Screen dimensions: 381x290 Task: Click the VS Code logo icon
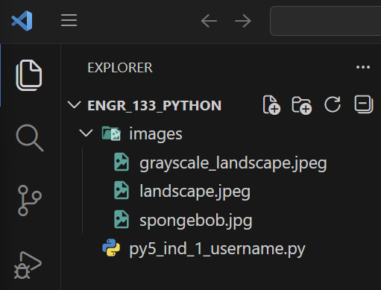22,21
